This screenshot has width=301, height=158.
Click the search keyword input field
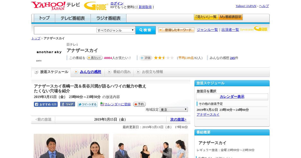click(x=65, y=30)
